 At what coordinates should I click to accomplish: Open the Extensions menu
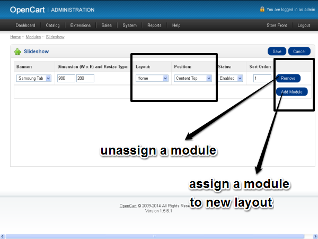tap(81, 25)
